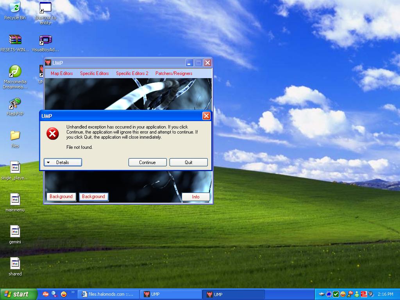Click the speaker volume tray icon
This screenshot has height=300, width=400.
tap(371, 295)
